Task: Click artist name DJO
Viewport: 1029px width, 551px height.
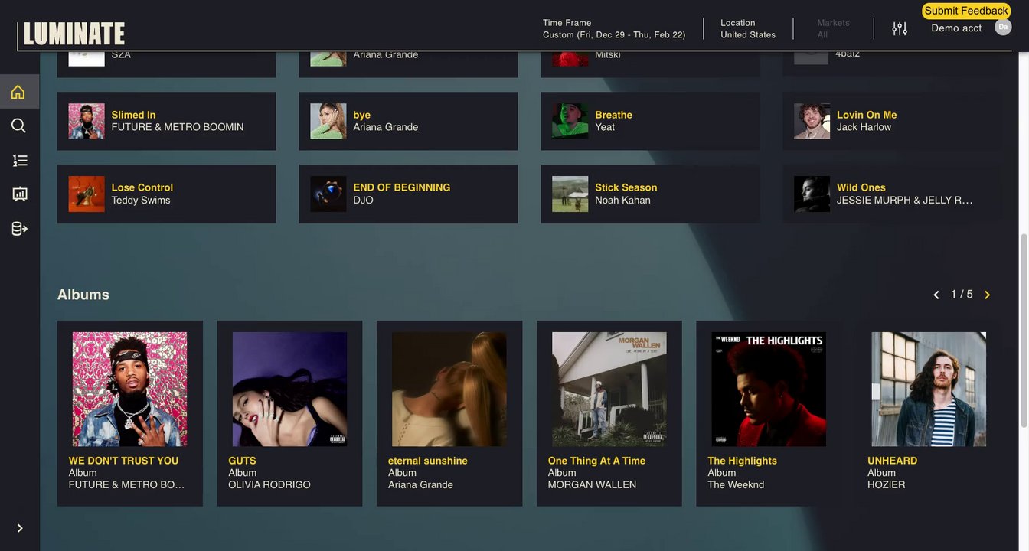Action: click(x=363, y=201)
